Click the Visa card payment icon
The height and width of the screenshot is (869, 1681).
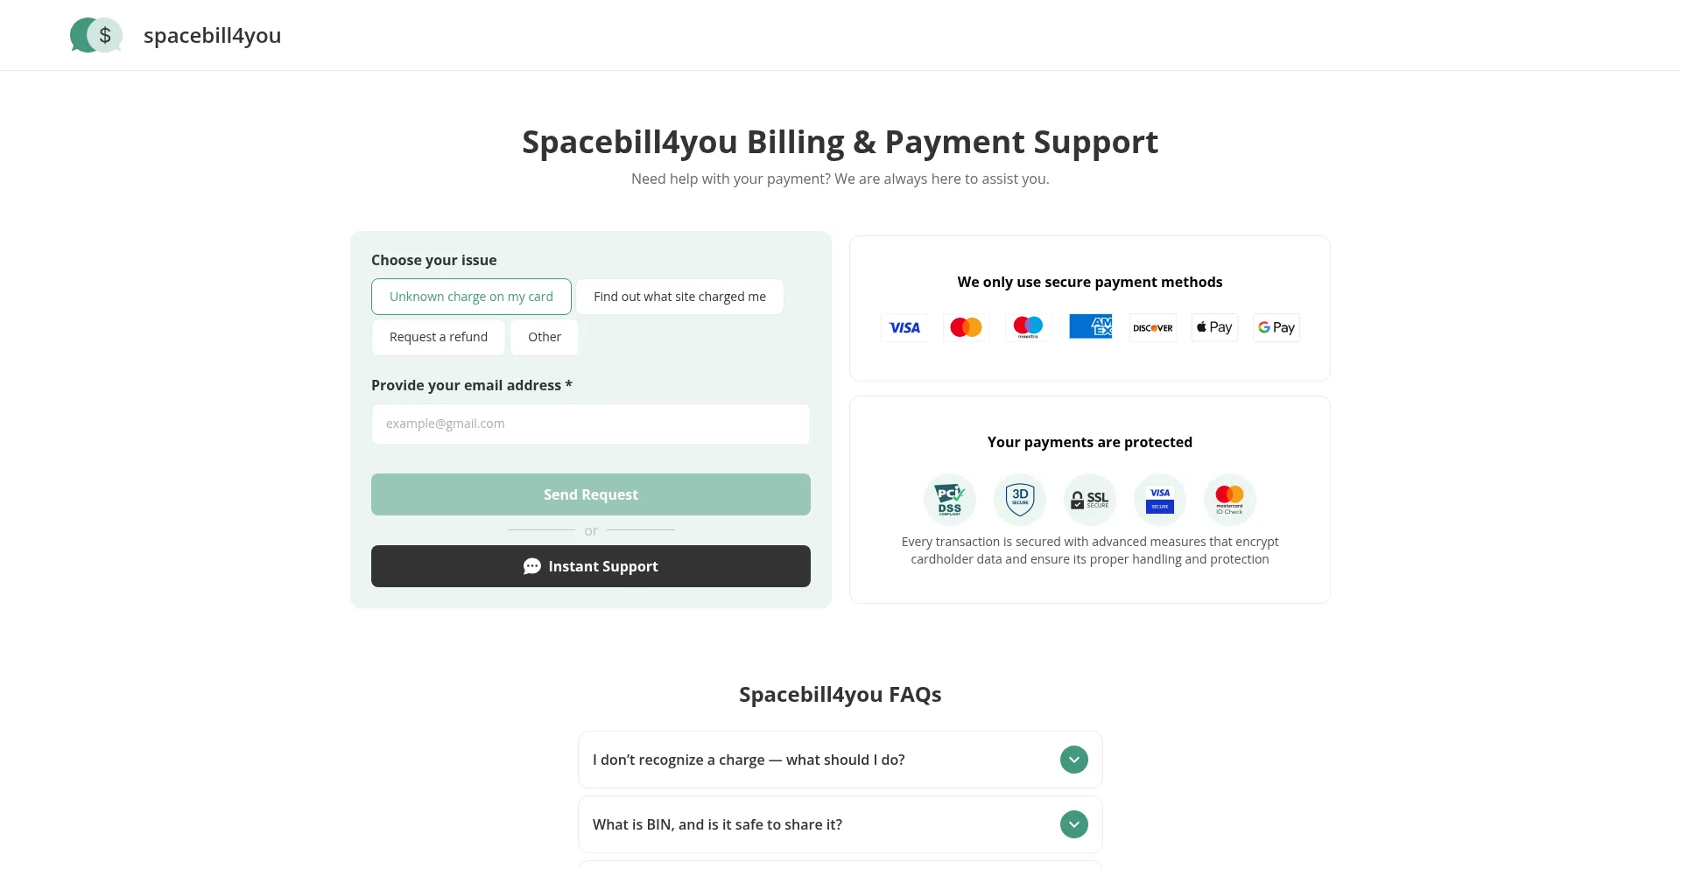pyautogui.click(x=904, y=327)
